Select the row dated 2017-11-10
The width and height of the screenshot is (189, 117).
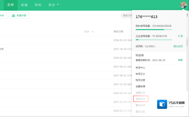coord(66,102)
